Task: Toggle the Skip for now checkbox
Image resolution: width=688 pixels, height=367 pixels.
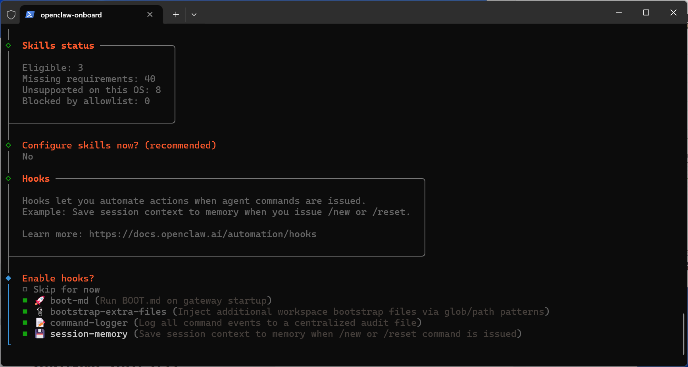Action: coord(25,289)
